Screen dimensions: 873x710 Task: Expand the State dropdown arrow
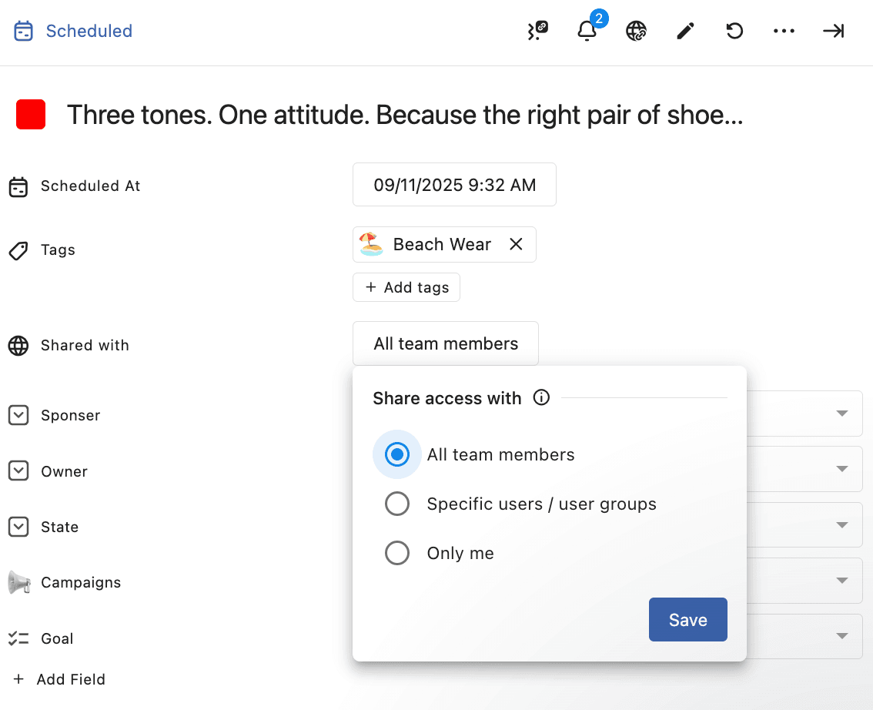[x=842, y=525]
